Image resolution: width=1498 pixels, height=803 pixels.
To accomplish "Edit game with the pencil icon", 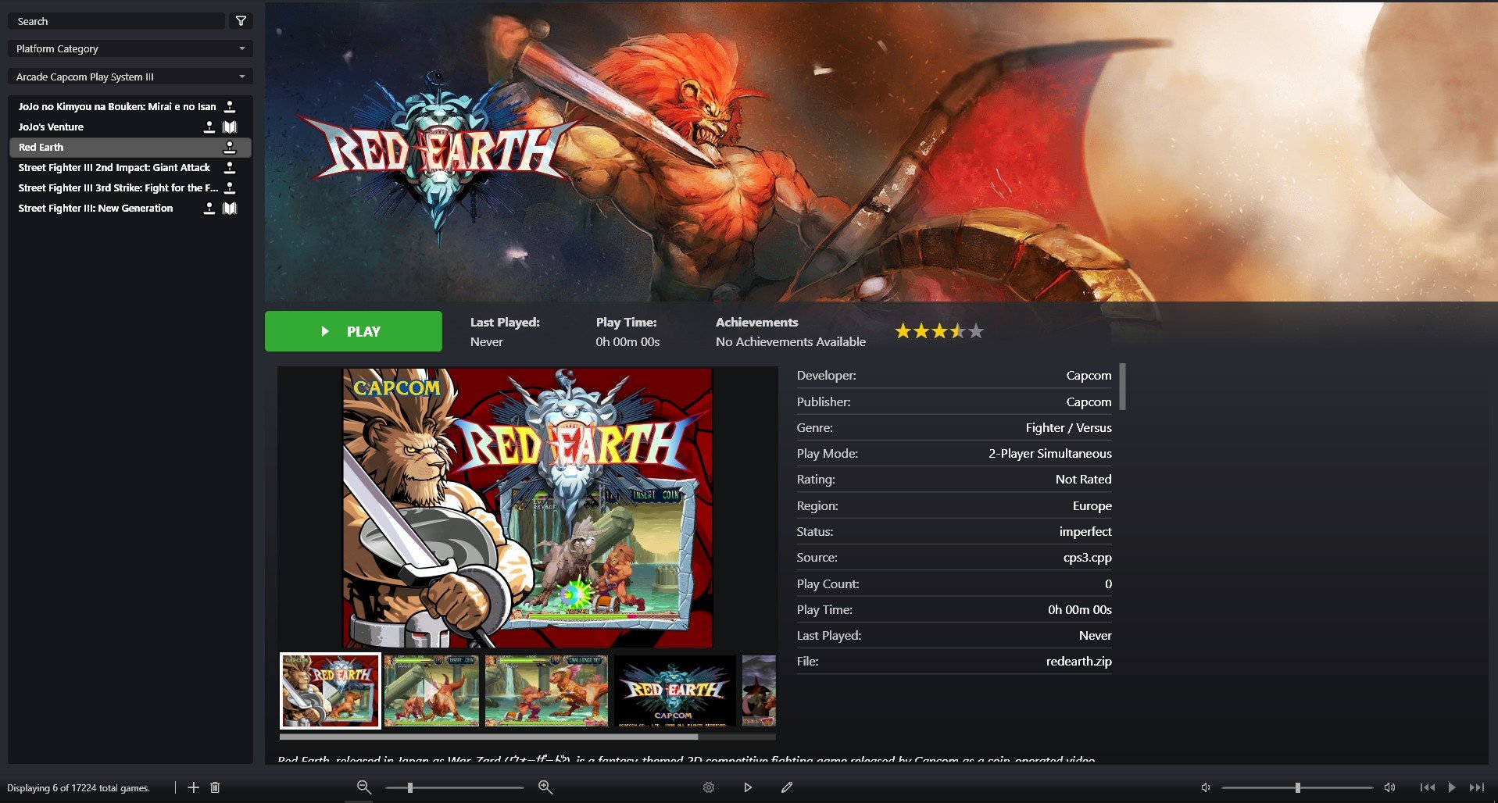I will [787, 787].
